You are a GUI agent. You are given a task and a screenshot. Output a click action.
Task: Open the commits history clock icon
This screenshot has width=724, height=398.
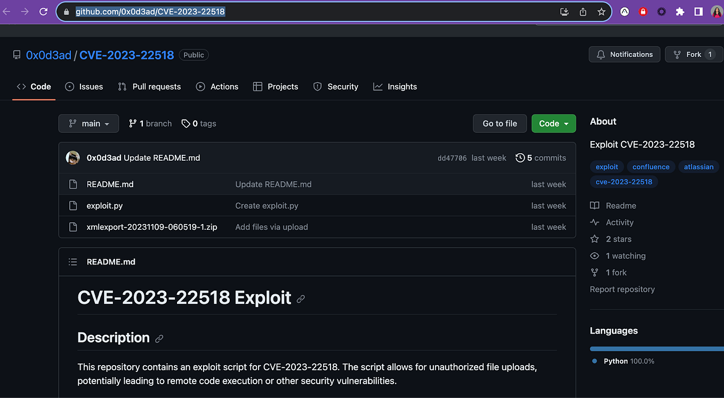[x=520, y=157]
